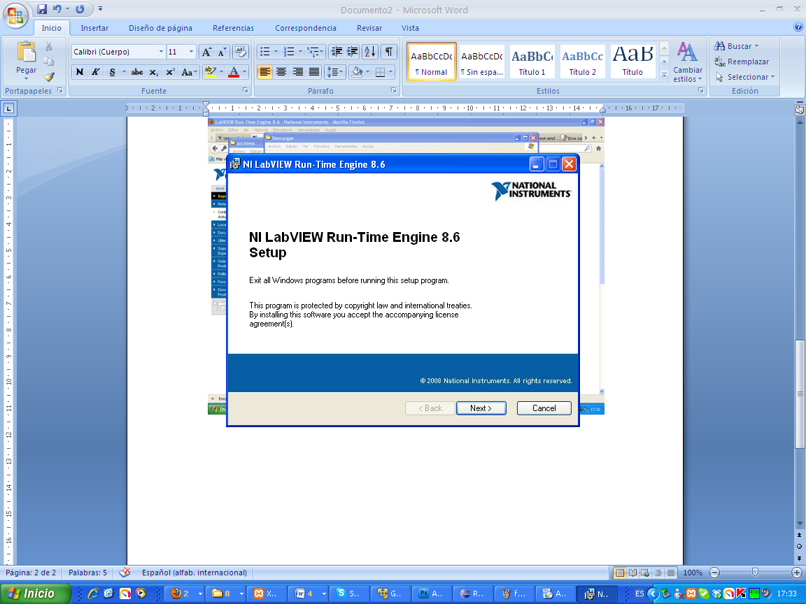The width and height of the screenshot is (806, 604).
Task: Justify the paragraph text
Action: pos(314,72)
